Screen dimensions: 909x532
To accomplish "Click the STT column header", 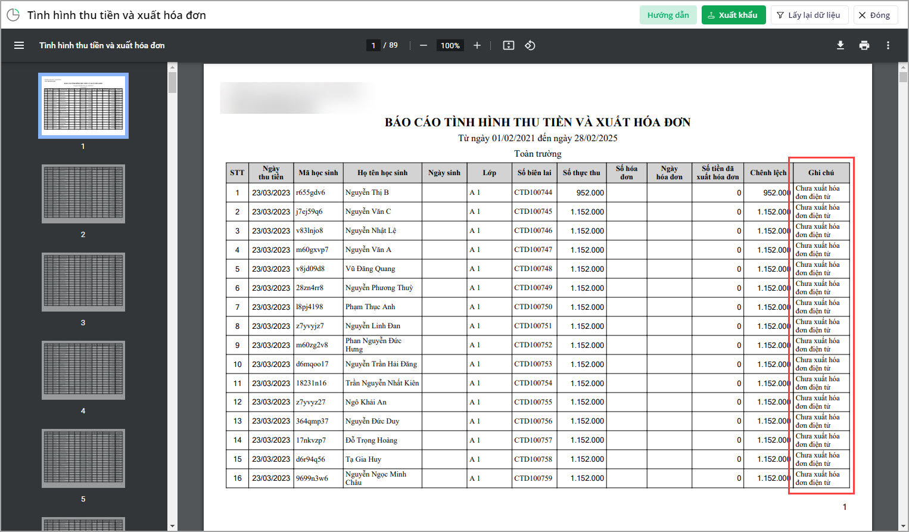I will (237, 173).
